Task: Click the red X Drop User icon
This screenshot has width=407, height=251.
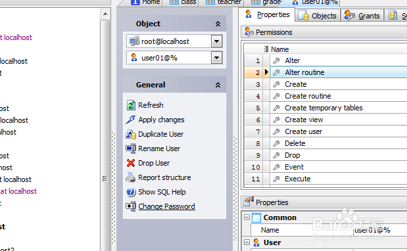Action: coord(131,163)
